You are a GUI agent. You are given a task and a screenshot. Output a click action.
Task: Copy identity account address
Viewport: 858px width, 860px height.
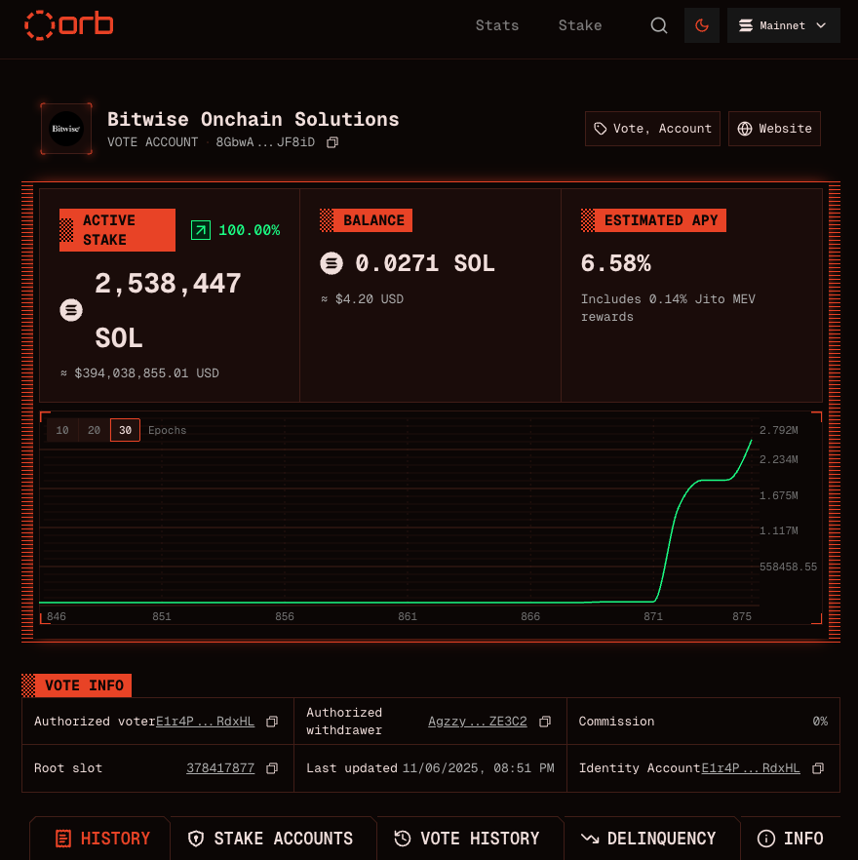818,768
